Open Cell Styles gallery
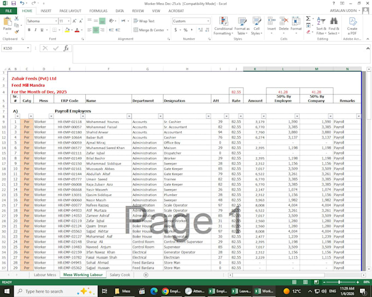372x297 pixels. pyautogui.click(x=257, y=26)
